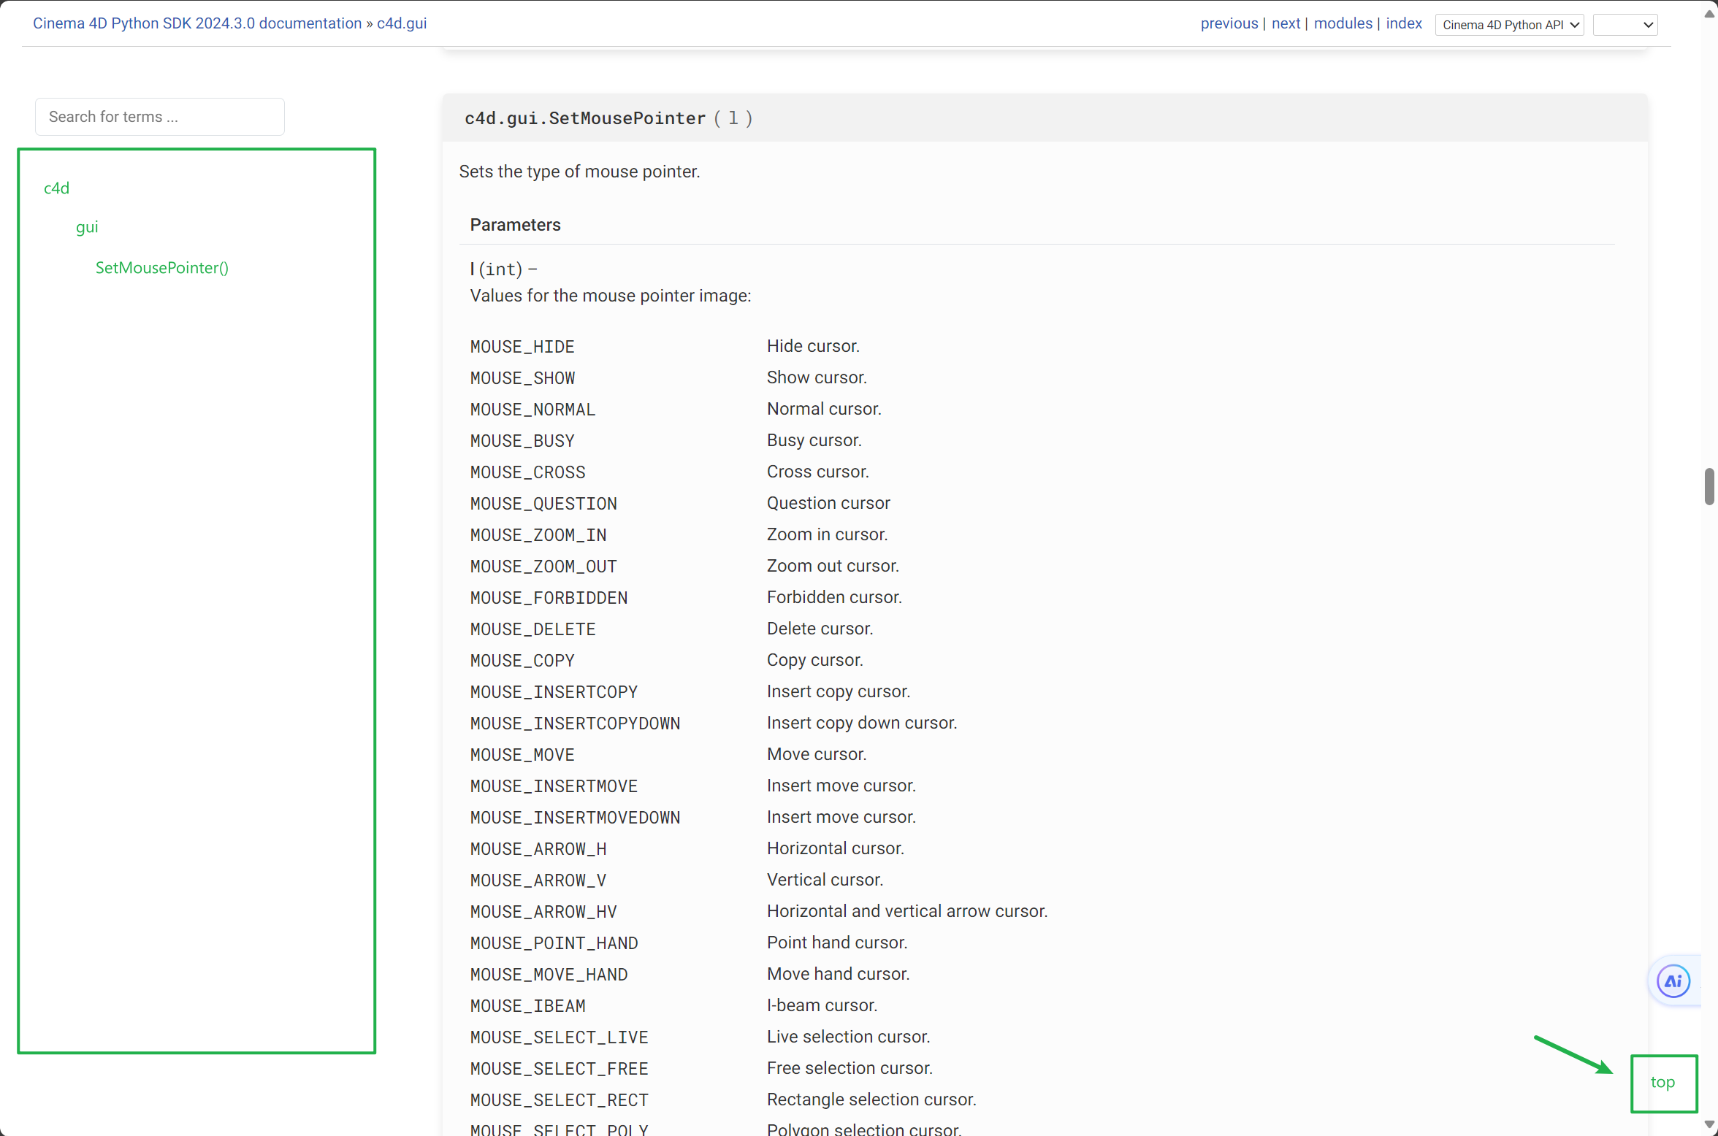
Task: Open SetMousePointer() in the sidebar
Action: click(161, 268)
